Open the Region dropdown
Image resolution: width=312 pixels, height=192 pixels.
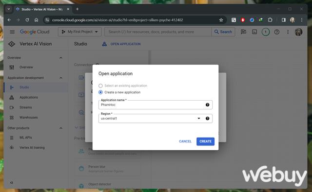(155, 119)
